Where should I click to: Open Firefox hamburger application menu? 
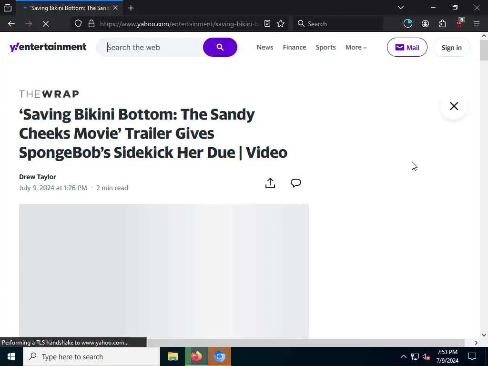(x=477, y=24)
